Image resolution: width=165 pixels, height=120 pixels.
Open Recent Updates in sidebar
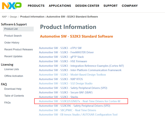13,56
